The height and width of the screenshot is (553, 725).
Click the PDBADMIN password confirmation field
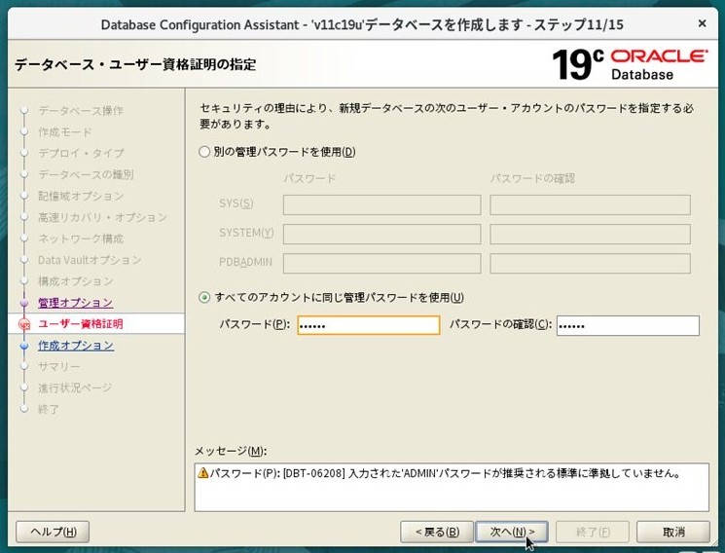point(591,263)
